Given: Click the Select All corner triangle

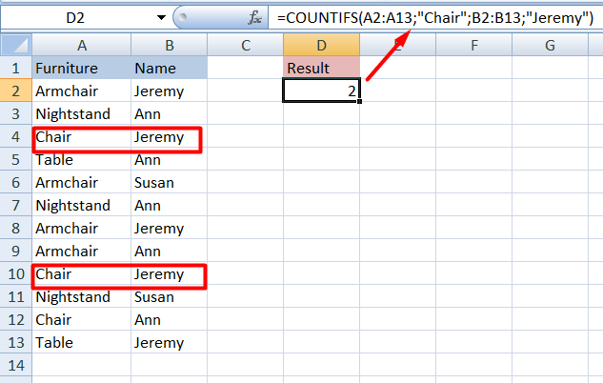Looking at the screenshot, I should tap(16, 45).
